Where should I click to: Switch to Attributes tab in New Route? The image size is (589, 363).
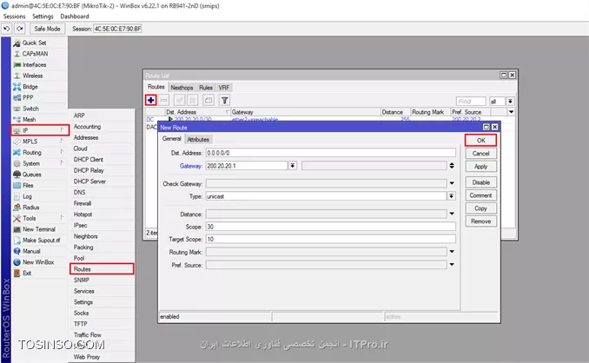point(198,139)
